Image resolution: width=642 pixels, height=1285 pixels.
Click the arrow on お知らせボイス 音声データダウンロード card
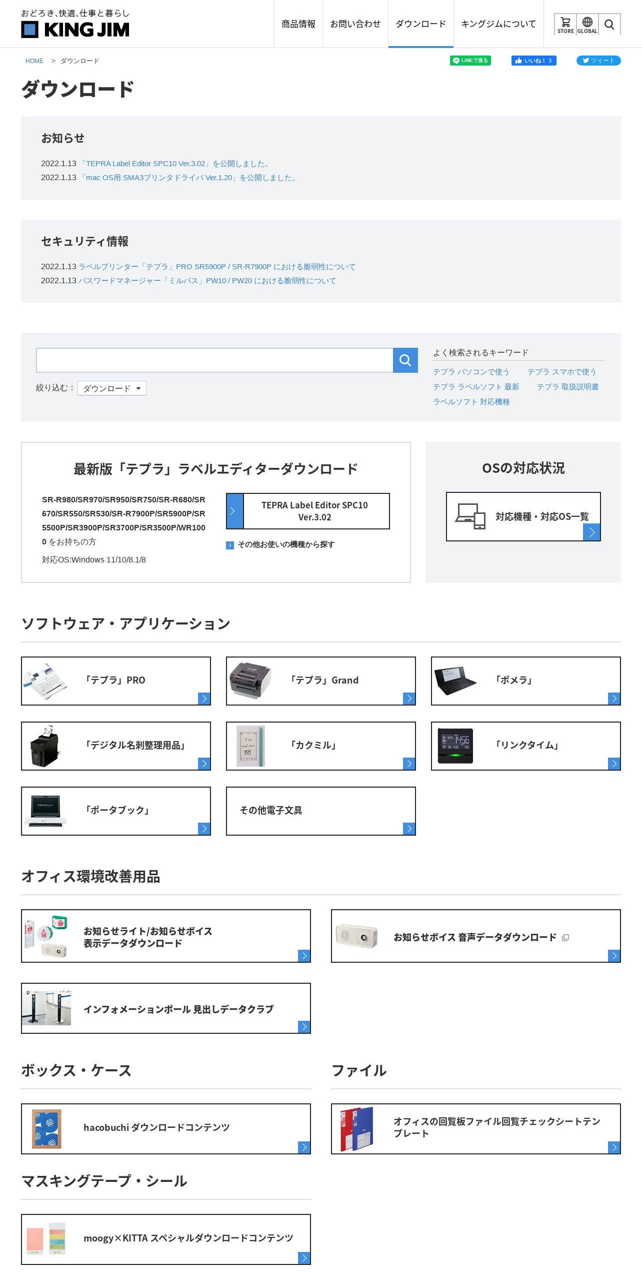click(614, 956)
